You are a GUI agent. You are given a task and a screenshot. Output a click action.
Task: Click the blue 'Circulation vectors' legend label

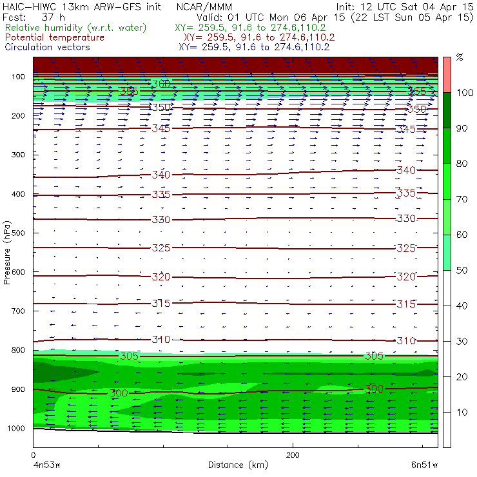pos(47,47)
